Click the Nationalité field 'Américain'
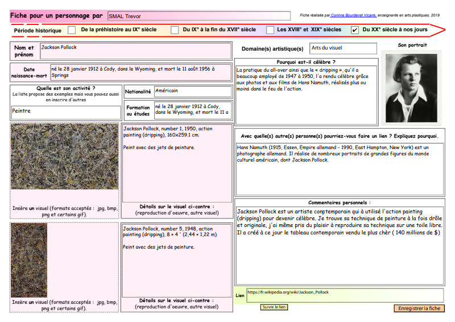The width and height of the screenshot is (455, 322). pos(192,92)
